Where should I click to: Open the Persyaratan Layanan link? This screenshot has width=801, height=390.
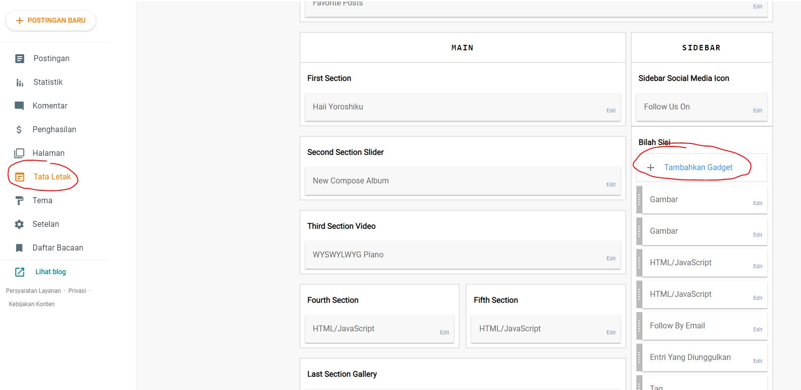point(33,291)
